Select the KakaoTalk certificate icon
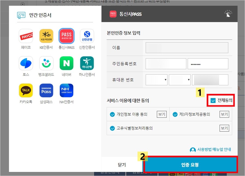Screen dimensions: 245x176 click(x=26, y=90)
